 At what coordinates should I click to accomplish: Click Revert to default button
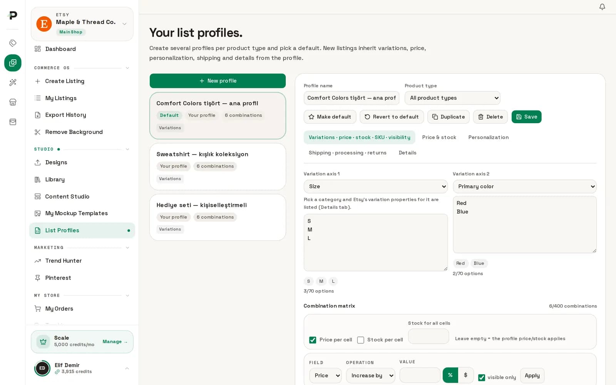[392, 117]
